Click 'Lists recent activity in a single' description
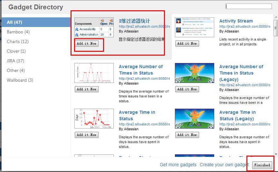Image resolution: width=278 pixels, height=172 pixels. pyautogui.click(x=243, y=39)
